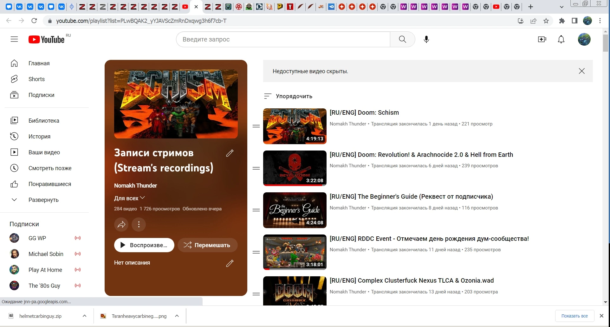Open tab search dropdown arrow in Chrome
This screenshot has height=327, width=610.
coord(561,7)
